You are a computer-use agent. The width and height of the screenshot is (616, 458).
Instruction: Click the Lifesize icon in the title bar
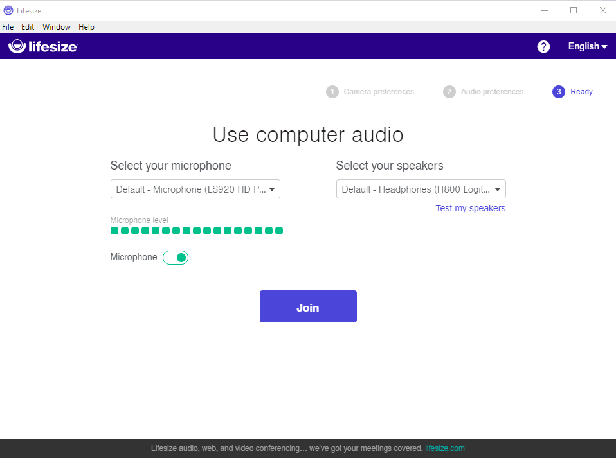click(8, 10)
